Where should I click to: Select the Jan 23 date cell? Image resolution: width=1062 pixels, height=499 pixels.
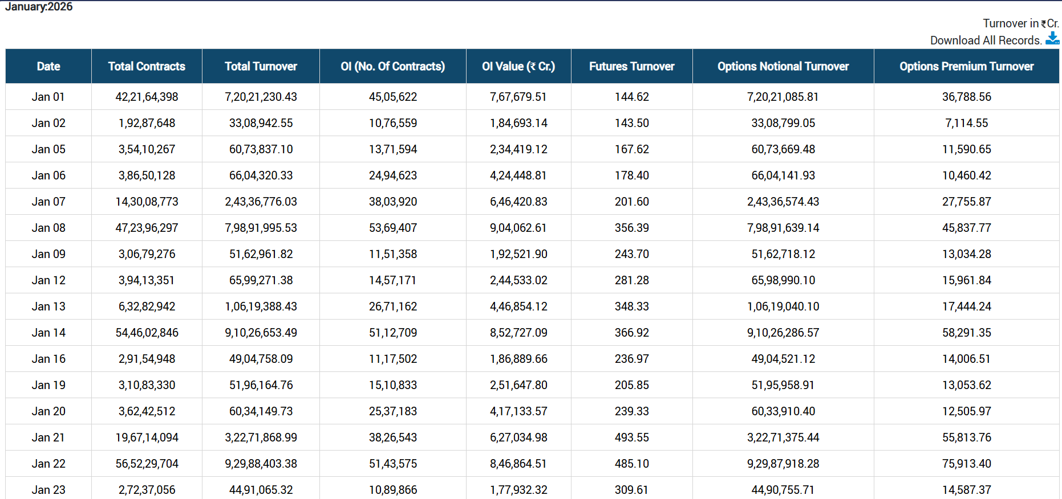point(48,490)
